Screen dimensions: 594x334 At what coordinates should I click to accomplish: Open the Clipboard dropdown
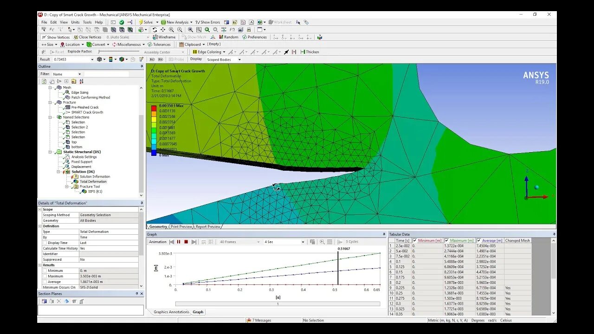[x=192, y=45]
